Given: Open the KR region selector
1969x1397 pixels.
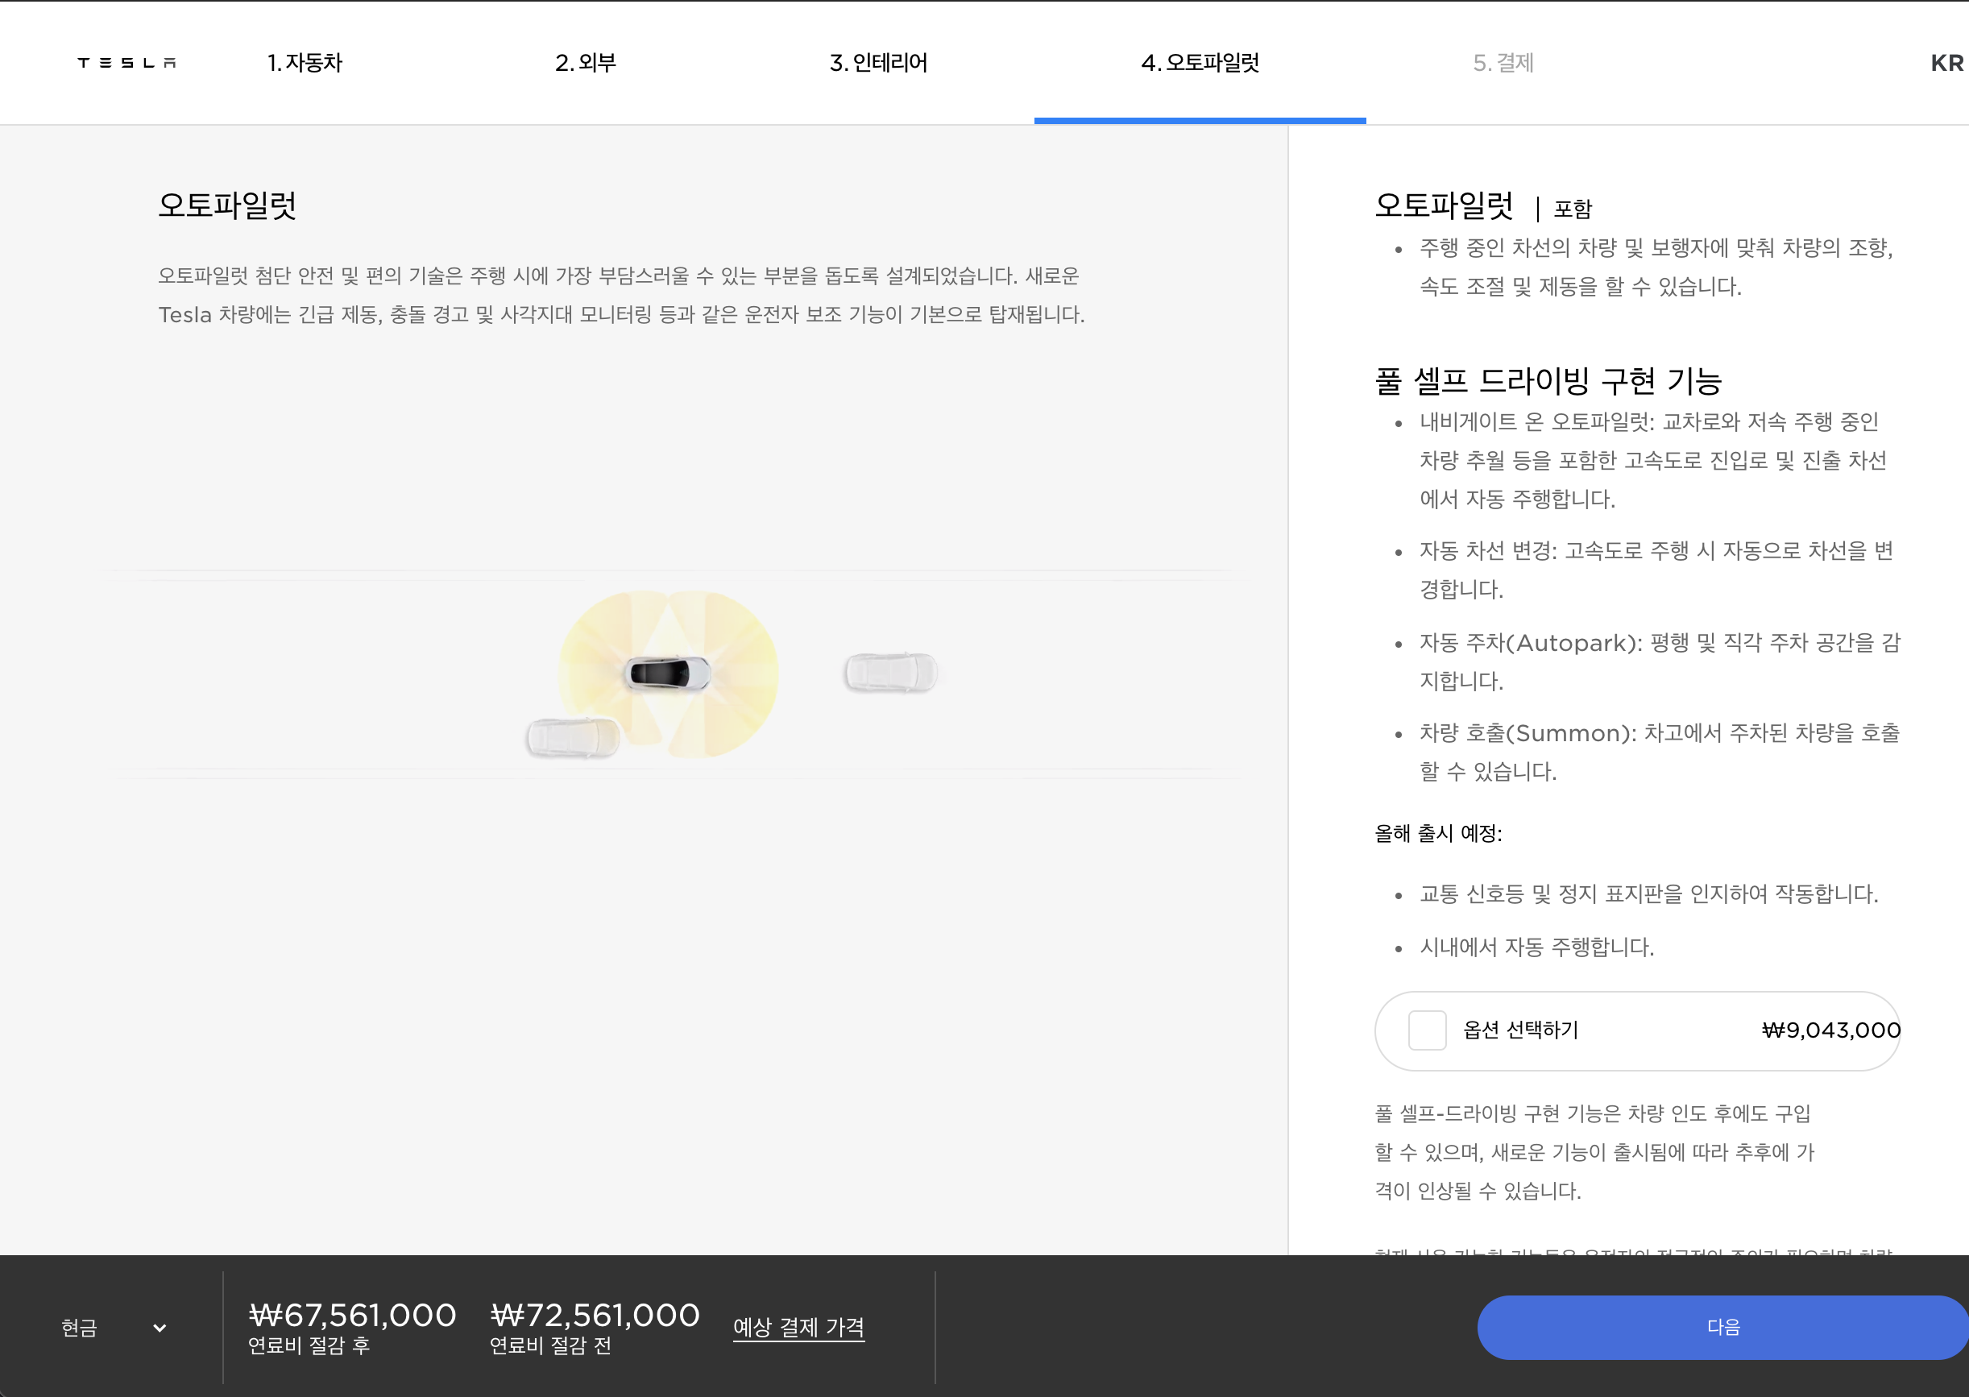Looking at the screenshot, I should [x=1946, y=63].
